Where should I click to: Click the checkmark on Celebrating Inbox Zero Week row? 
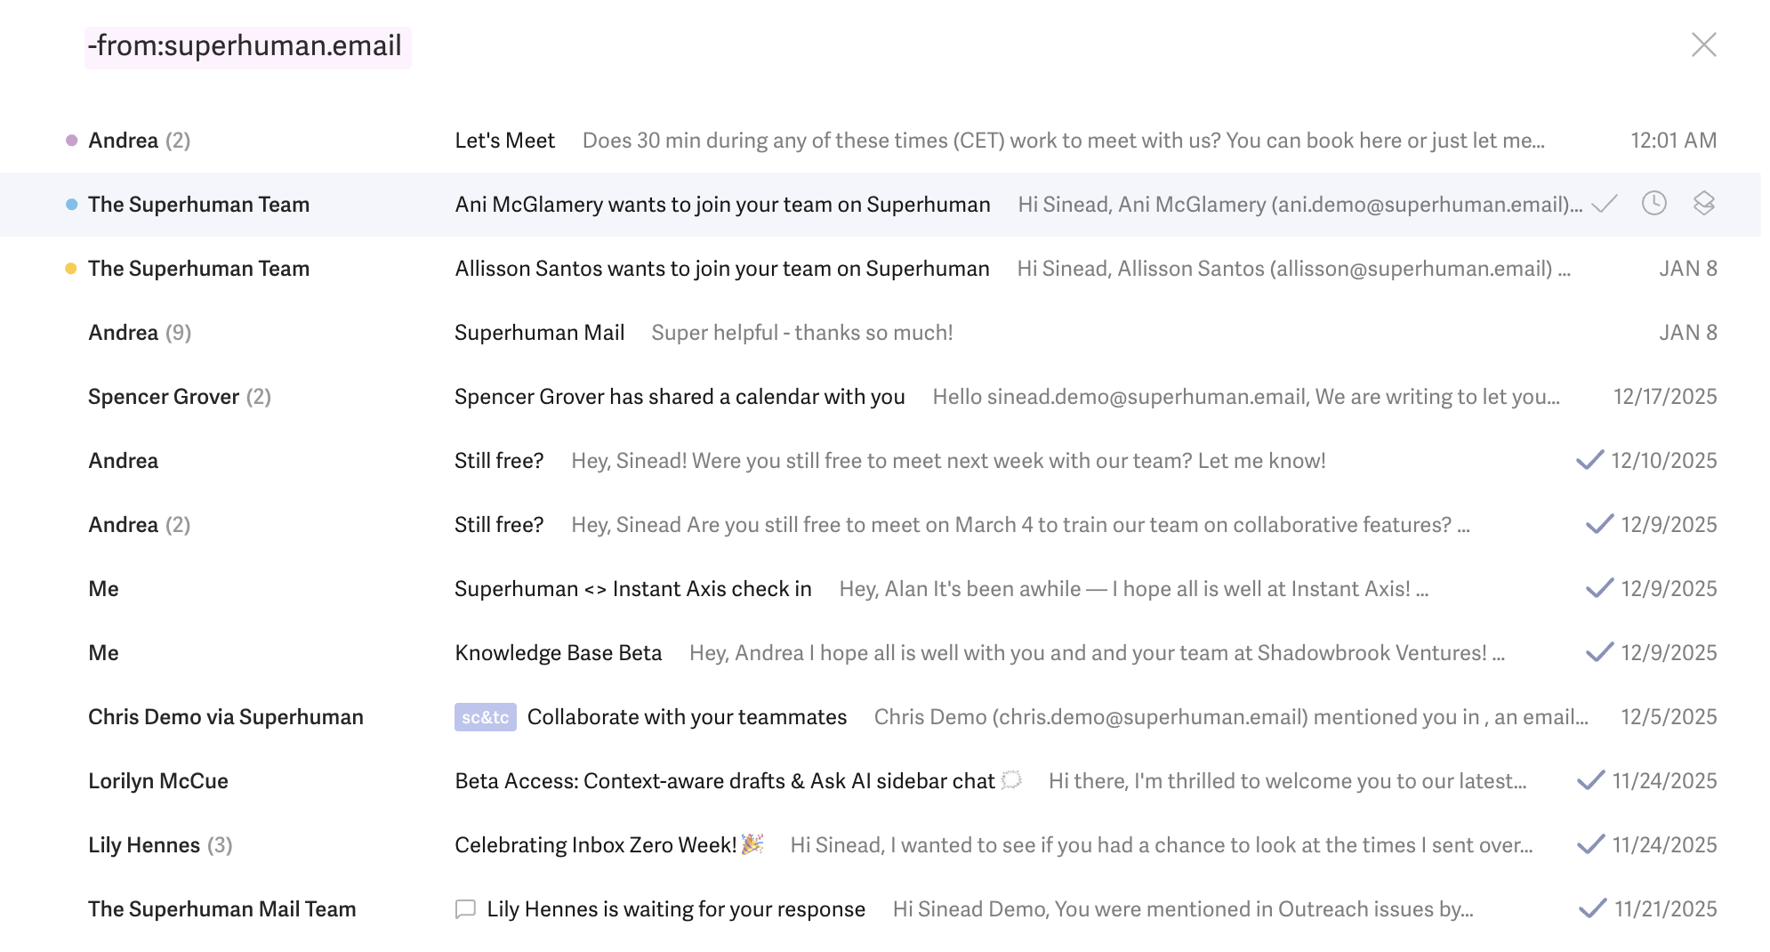tap(1590, 844)
